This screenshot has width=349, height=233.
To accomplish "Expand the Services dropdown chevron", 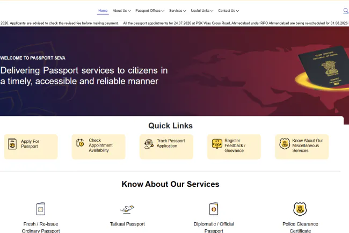I will 185,11.
